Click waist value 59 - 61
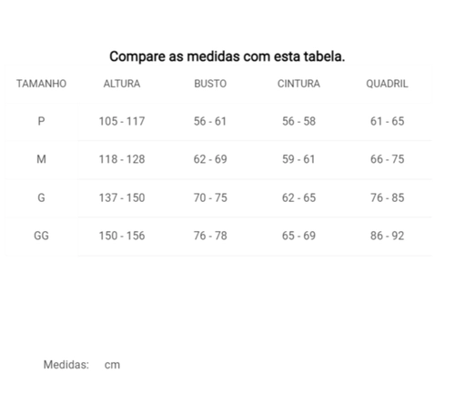Viewport: 455px width, 393px height. (298, 159)
